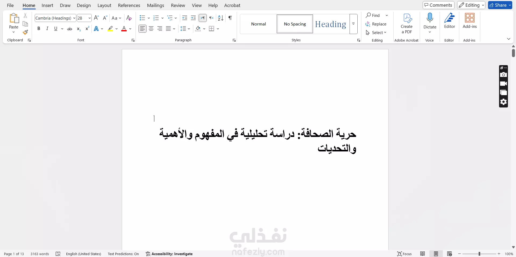This screenshot has height=257, width=516.
Task: Apply yellow text highlight color
Action: (x=110, y=29)
